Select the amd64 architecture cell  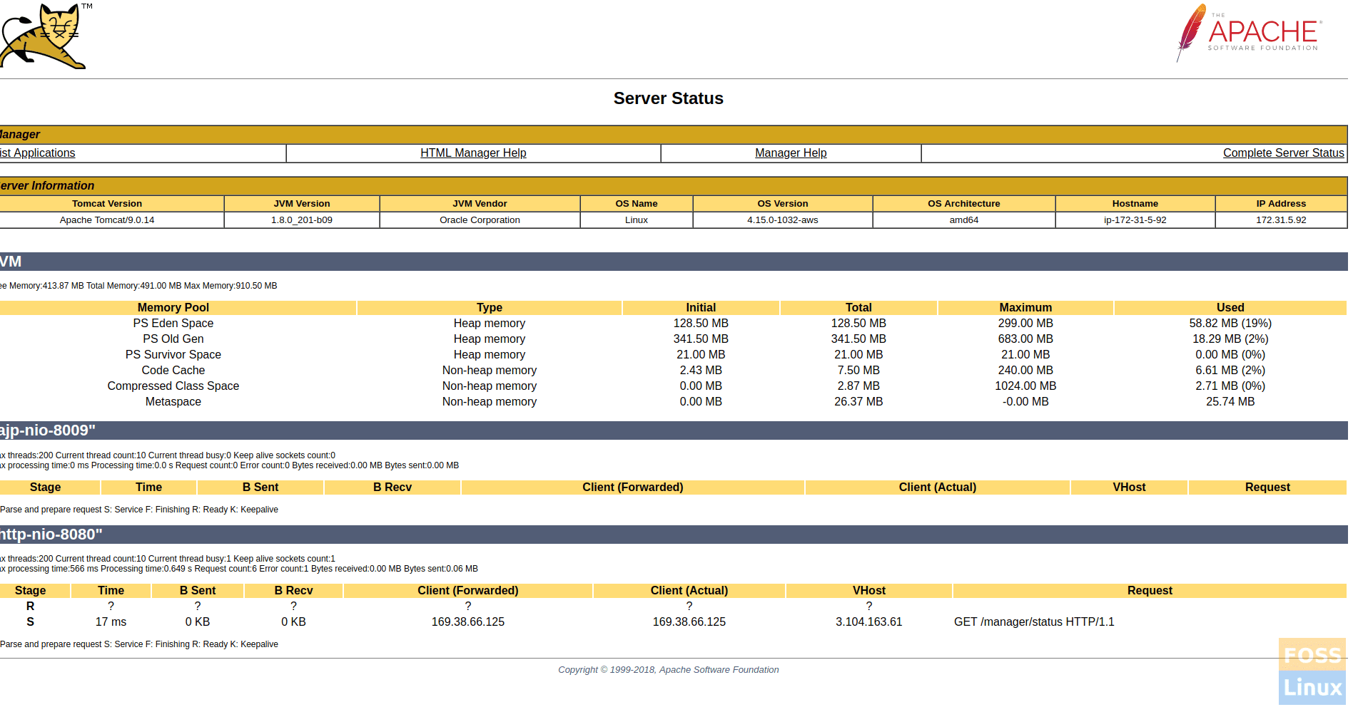[964, 220]
